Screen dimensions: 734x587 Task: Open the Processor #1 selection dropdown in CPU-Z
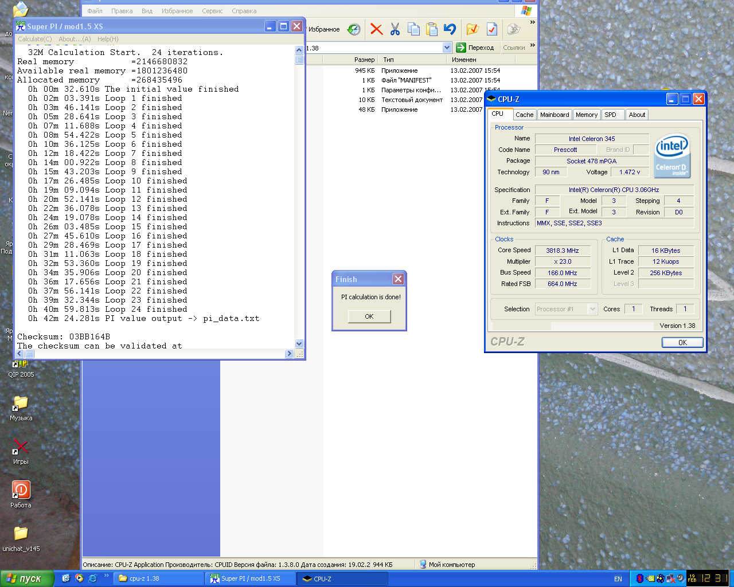click(x=567, y=309)
